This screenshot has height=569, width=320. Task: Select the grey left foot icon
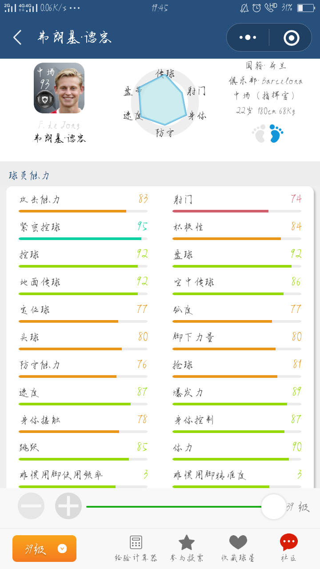pos(259,133)
